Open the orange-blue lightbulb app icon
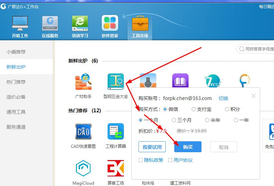This screenshot has width=274, height=186. [x=245, y=81]
